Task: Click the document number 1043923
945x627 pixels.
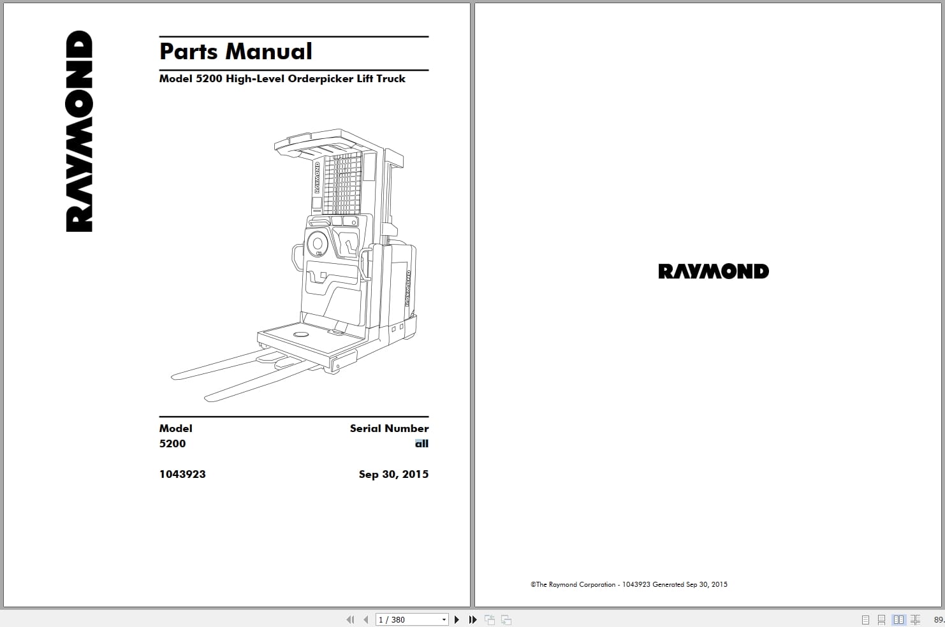Action: click(182, 474)
